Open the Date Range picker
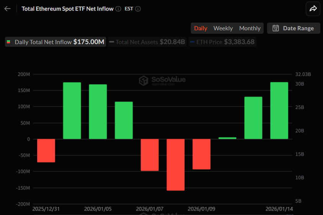 tap(293, 28)
